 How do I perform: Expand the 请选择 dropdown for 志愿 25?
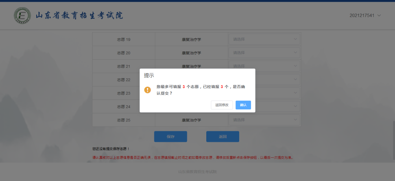click(x=264, y=120)
